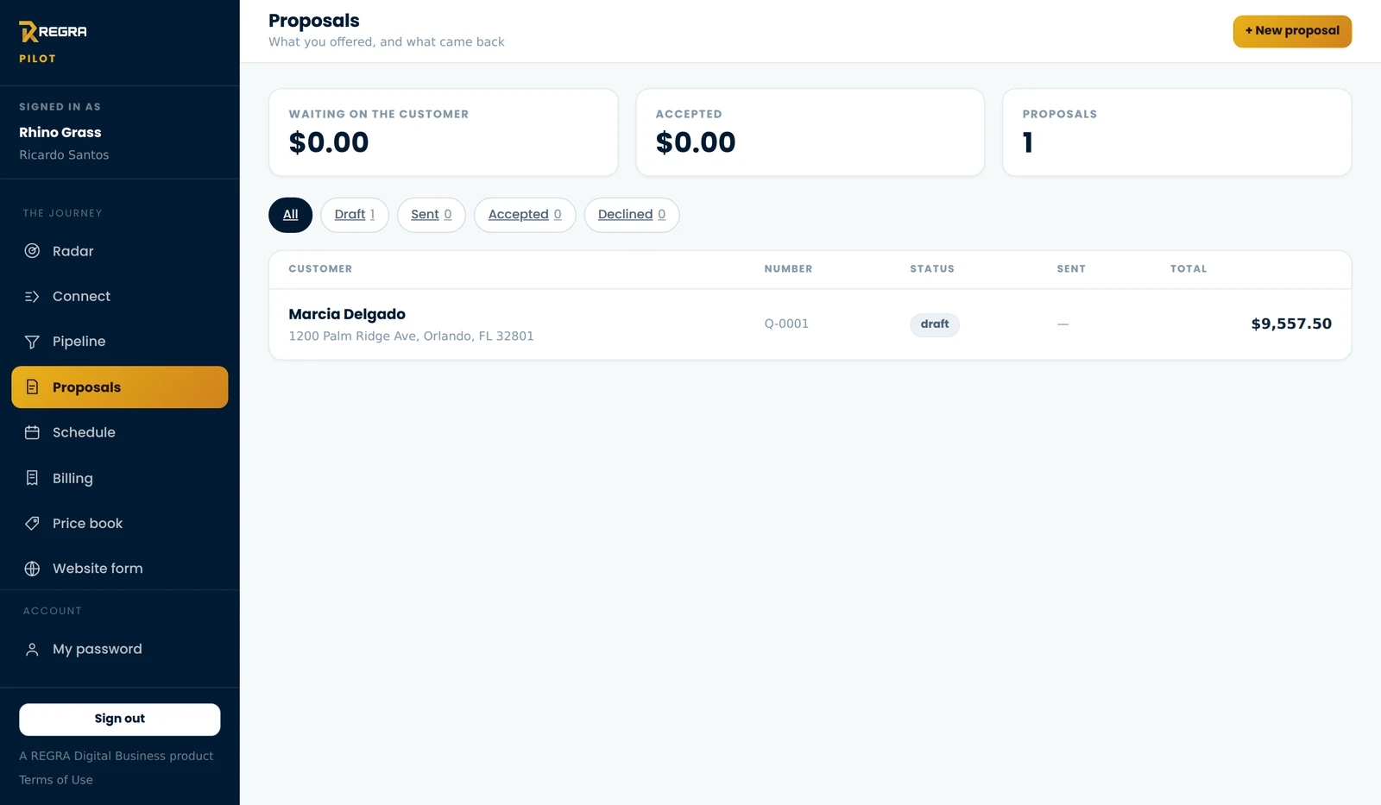Navigate to Pipeline
1381x805 pixels.
coord(120,342)
